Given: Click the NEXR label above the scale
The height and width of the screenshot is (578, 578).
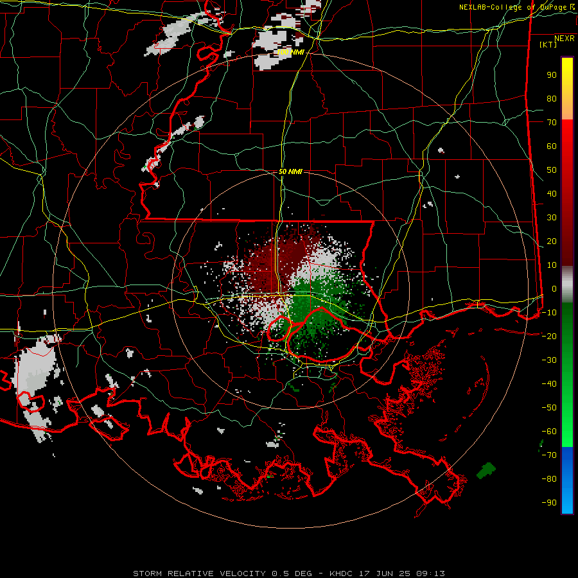Looking at the screenshot, I should [564, 39].
